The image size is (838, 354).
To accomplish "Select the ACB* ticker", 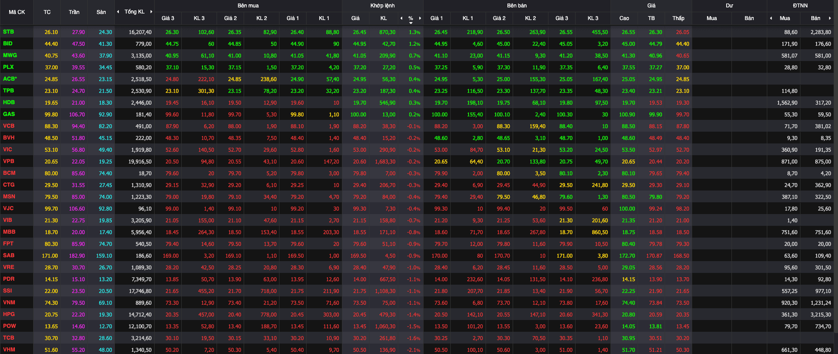I will [10, 79].
